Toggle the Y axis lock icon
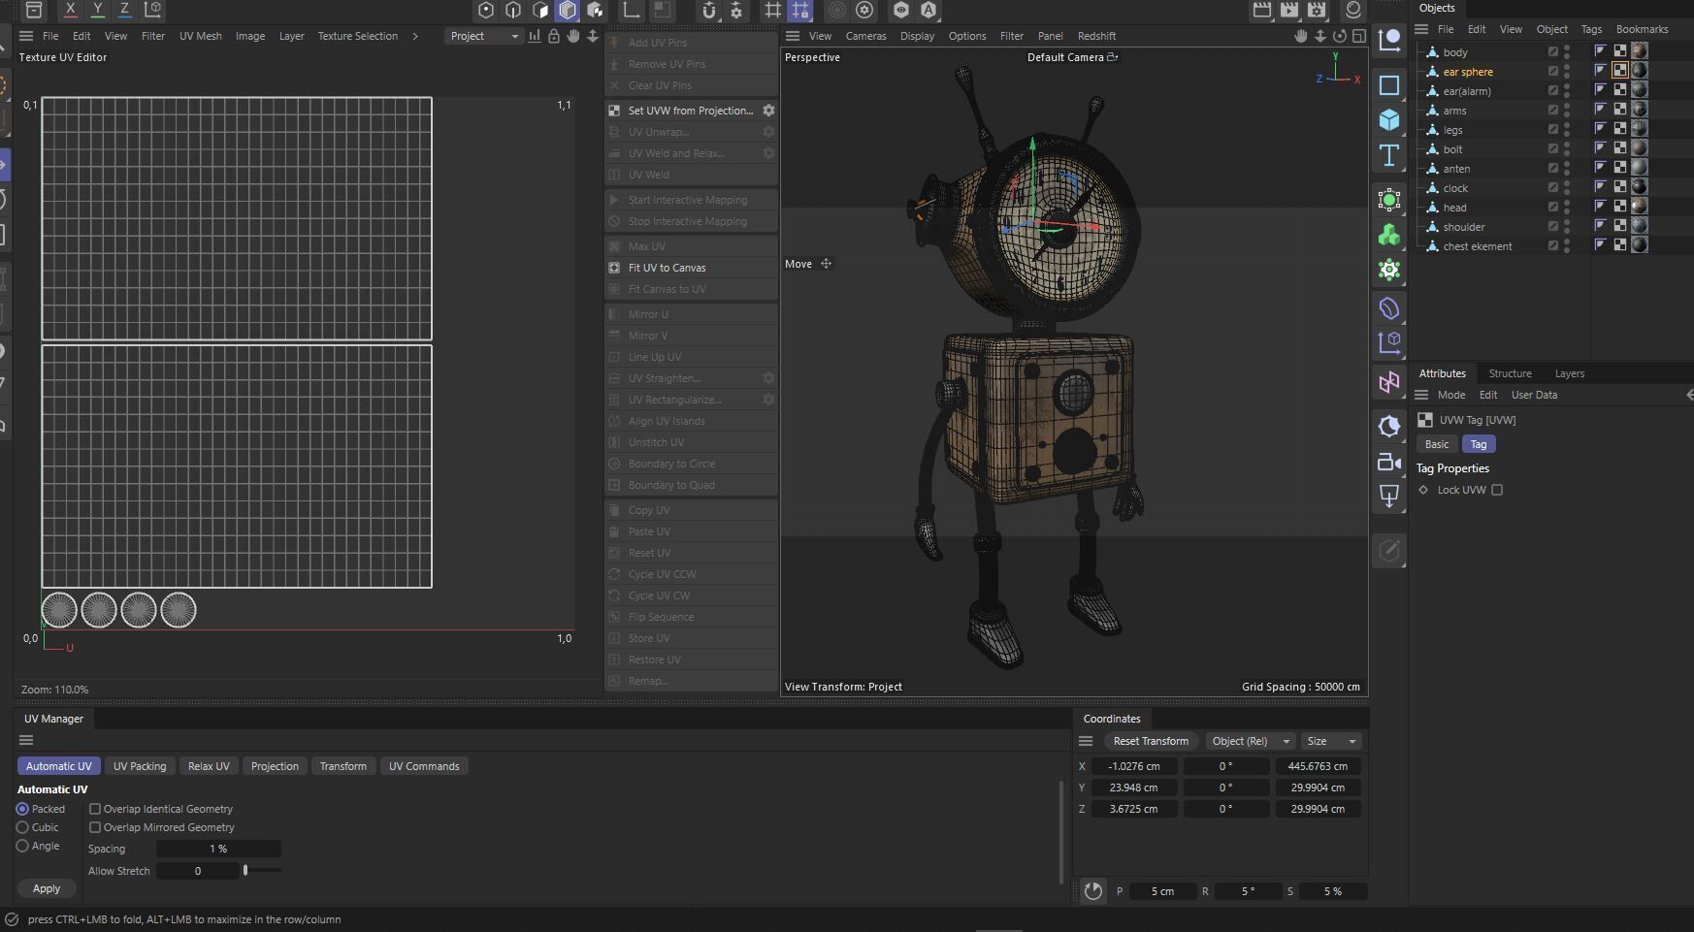 point(97,10)
